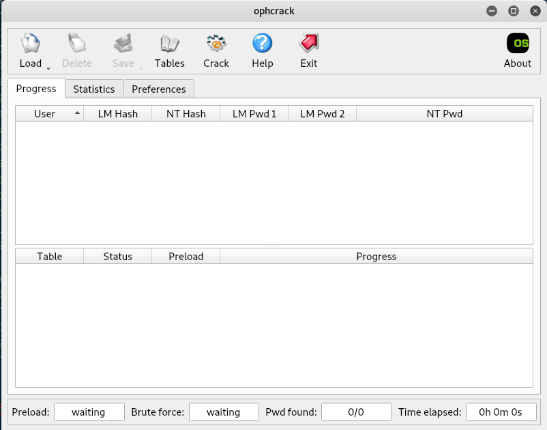547x430 pixels.
Task: Click the NT Pwd column header
Action: (x=445, y=114)
